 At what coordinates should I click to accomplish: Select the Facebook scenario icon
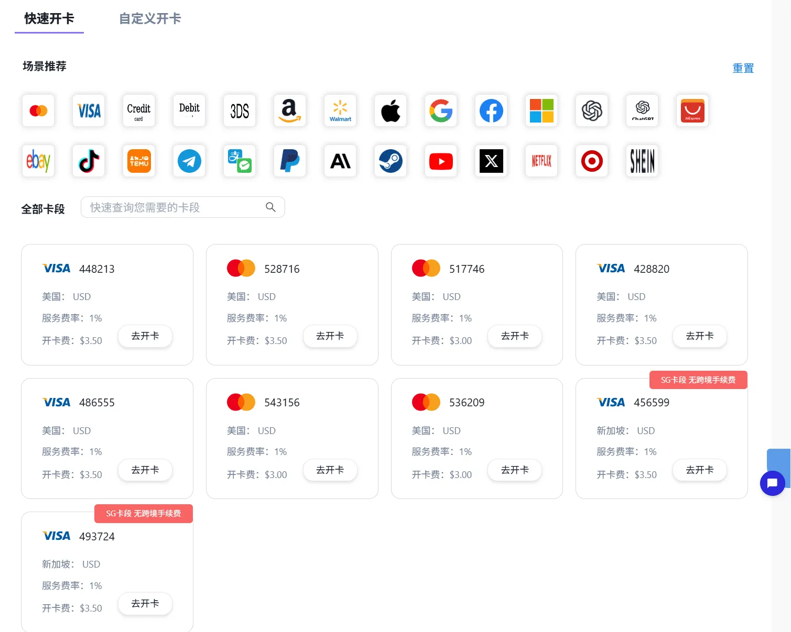click(491, 110)
